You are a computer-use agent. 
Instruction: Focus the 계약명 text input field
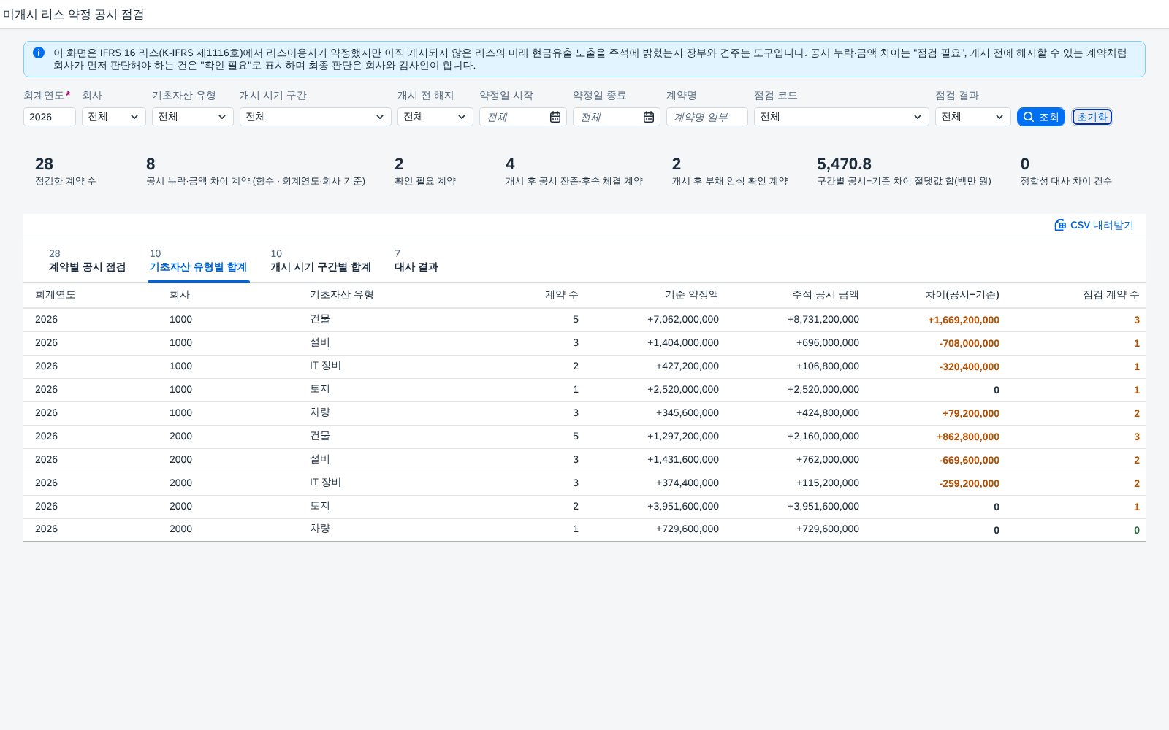tap(707, 117)
